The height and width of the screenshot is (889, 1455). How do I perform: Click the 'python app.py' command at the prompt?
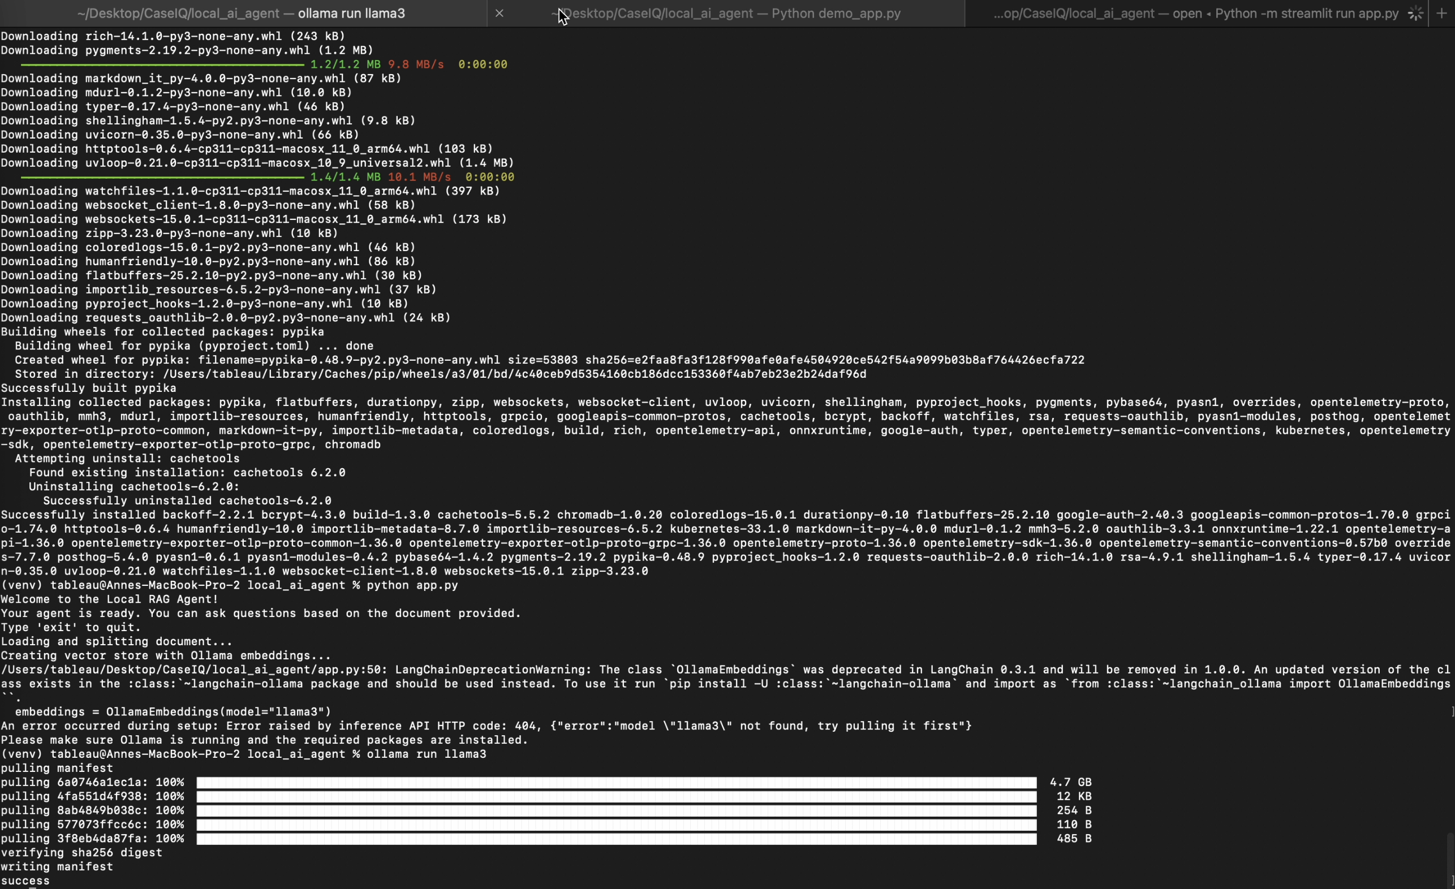click(x=412, y=585)
